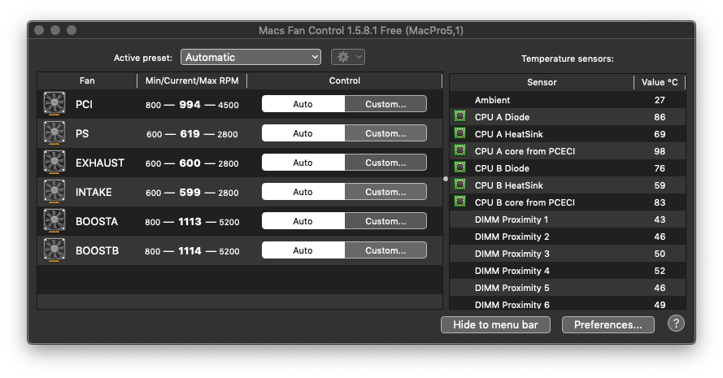Open Custom control for PCI fan
This screenshot has height=378, width=723.
(x=385, y=104)
